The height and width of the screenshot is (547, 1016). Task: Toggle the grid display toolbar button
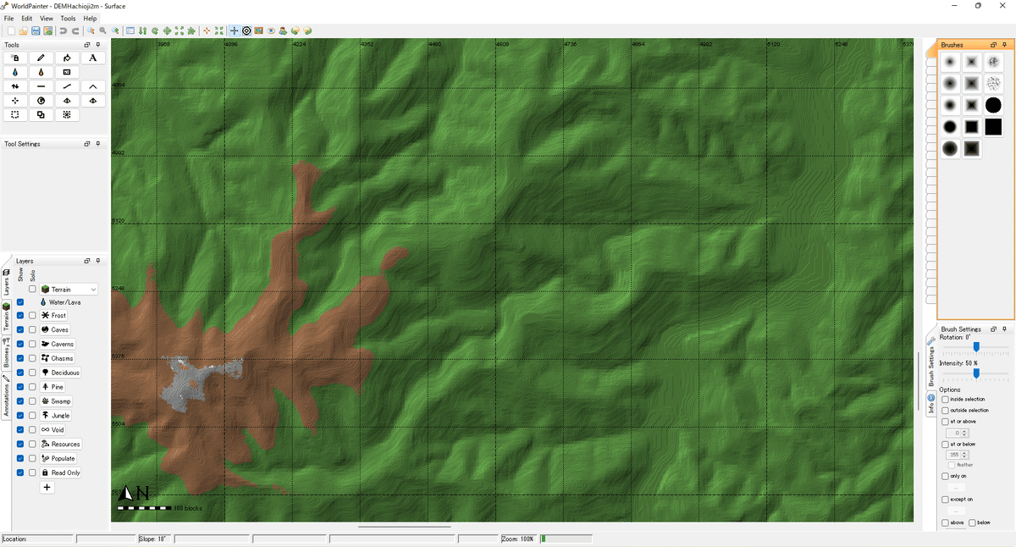coord(235,31)
